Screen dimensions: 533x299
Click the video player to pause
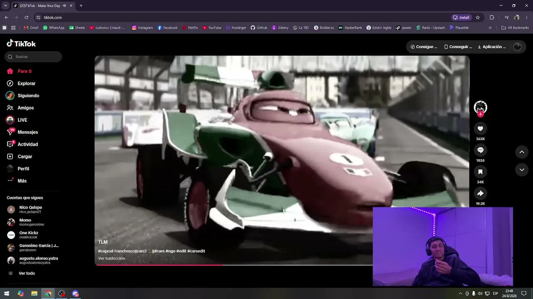tap(282, 160)
